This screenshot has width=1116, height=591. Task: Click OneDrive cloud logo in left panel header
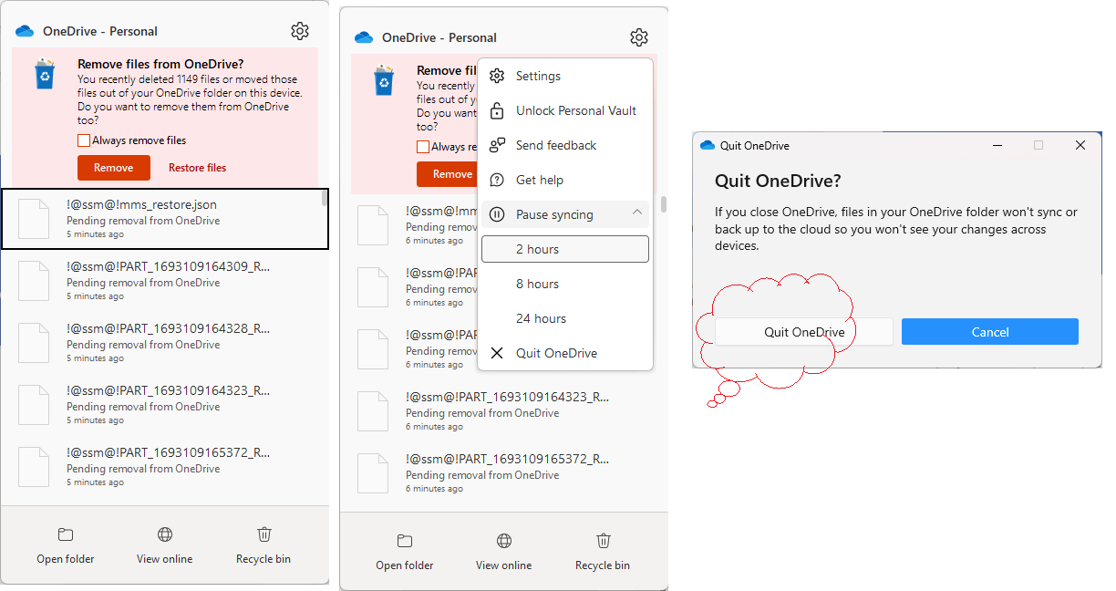pos(25,31)
